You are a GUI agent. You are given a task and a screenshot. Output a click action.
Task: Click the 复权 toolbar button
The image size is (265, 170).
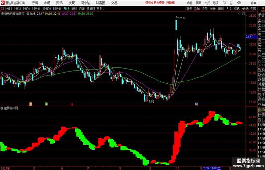[189, 9]
